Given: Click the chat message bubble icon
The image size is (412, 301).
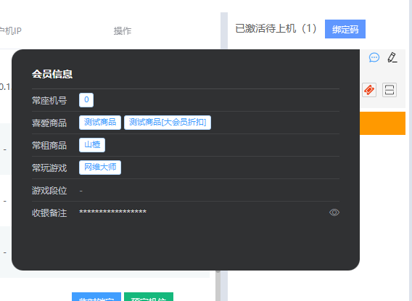Looking at the screenshot, I should click(374, 57).
